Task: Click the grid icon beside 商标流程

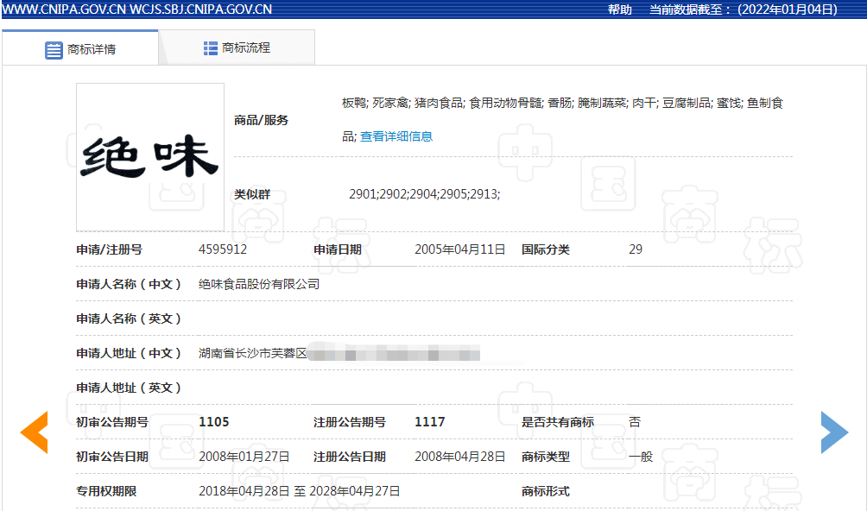Action: tap(210, 48)
